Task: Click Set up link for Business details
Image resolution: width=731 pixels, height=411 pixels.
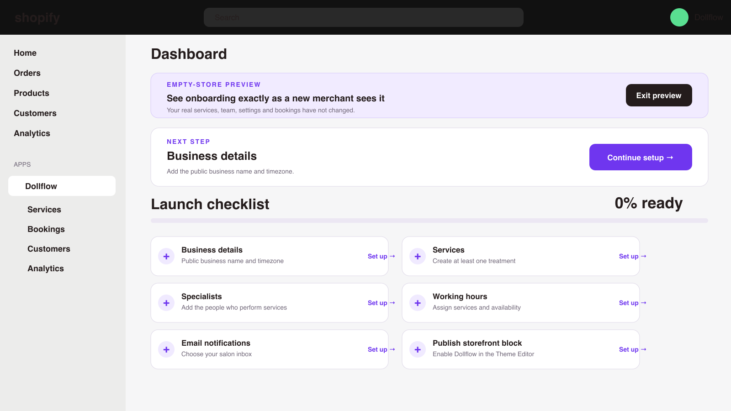Action: (381, 256)
